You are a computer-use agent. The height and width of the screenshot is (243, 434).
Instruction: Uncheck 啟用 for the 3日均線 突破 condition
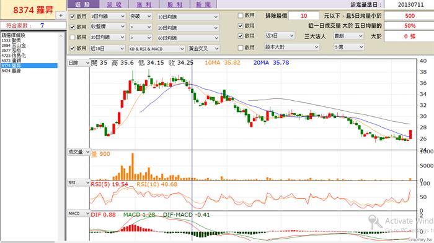pyautogui.click(x=73, y=17)
